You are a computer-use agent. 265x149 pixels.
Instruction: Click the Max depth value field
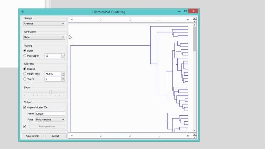53,56
